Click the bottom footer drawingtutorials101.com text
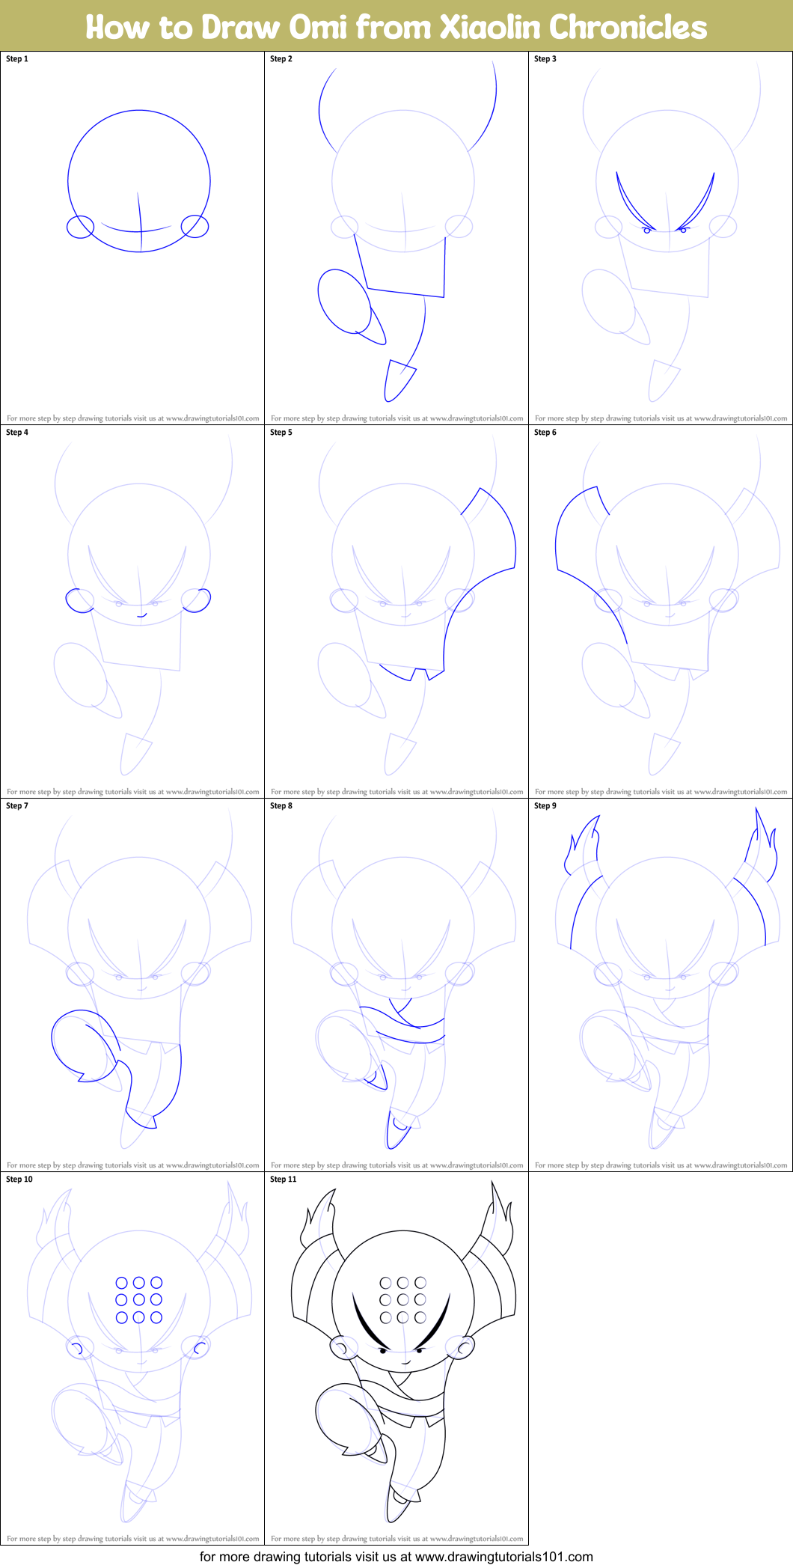This screenshot has width=793, height=1568. [396, 1557]
